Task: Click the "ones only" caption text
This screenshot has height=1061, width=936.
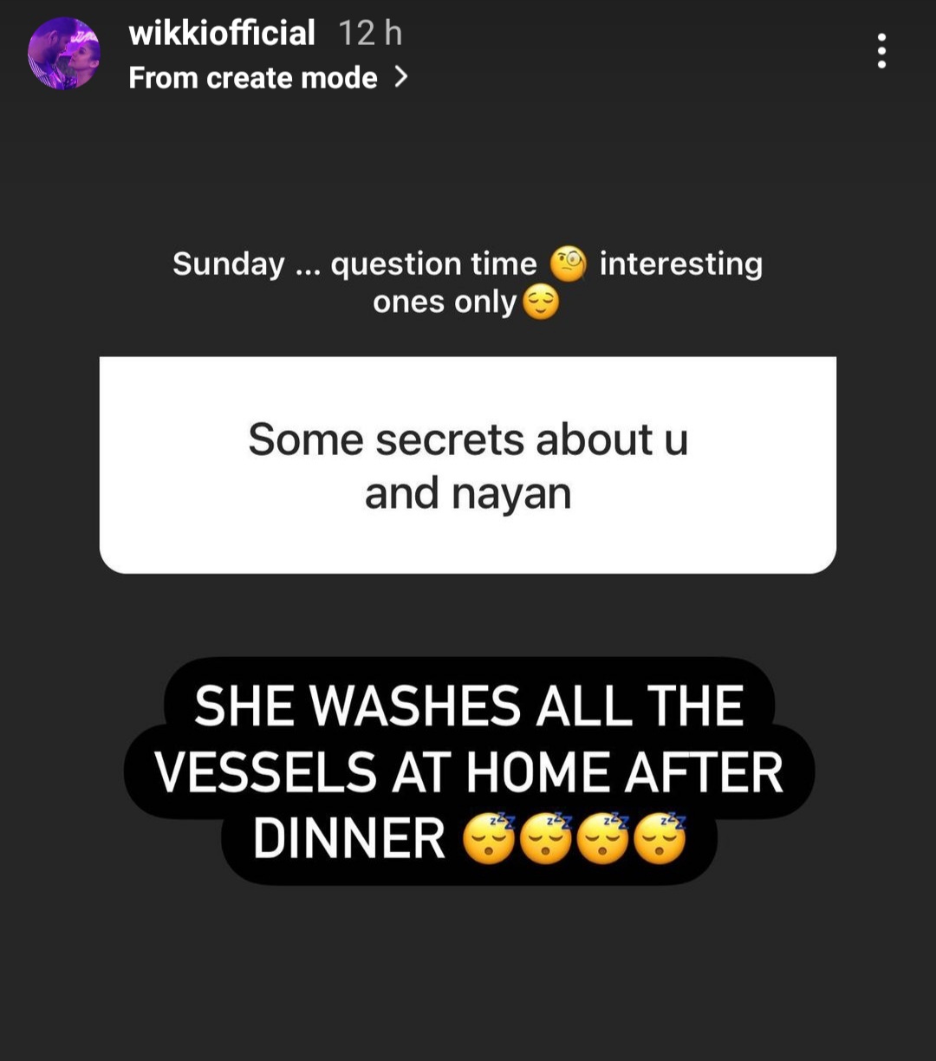Action: point(445,303)
